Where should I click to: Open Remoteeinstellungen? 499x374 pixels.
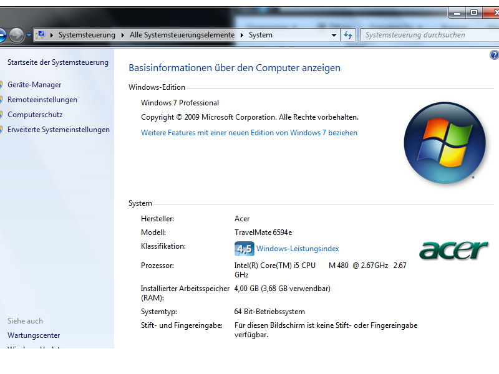pos(42,100)
